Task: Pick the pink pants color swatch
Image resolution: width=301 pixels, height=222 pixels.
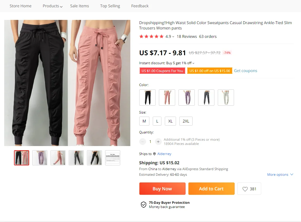Action: pyautogui.click(x=167, y=98)
